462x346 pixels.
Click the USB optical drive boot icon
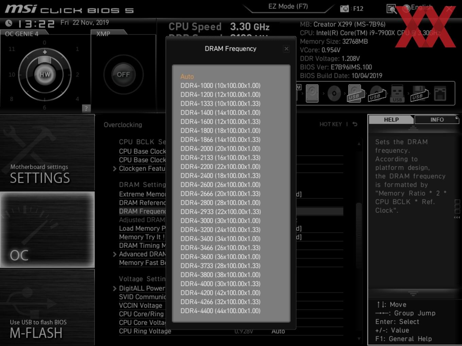377,94
